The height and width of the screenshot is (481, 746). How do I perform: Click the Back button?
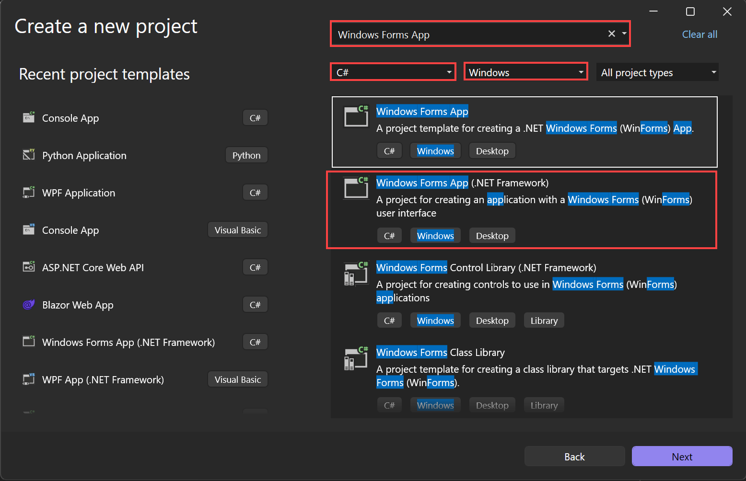pos(574,456)
